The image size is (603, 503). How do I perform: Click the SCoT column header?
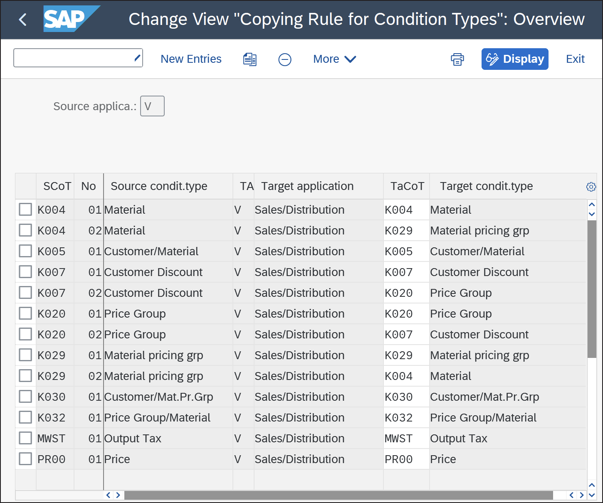tap(55, 186)
